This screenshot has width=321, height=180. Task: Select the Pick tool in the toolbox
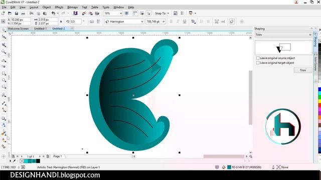[4, 30]
